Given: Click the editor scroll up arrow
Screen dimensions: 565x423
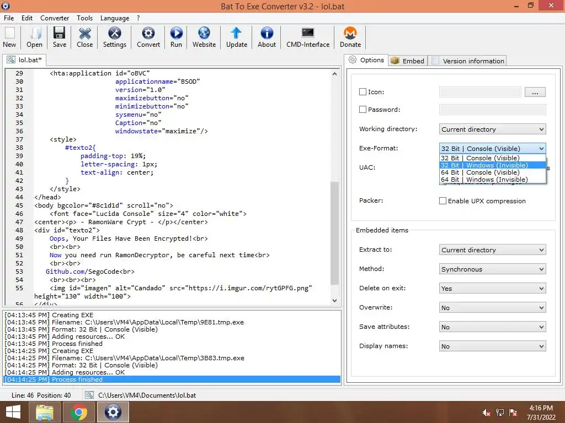Looking at the screenshot, I should click(335, 74).
